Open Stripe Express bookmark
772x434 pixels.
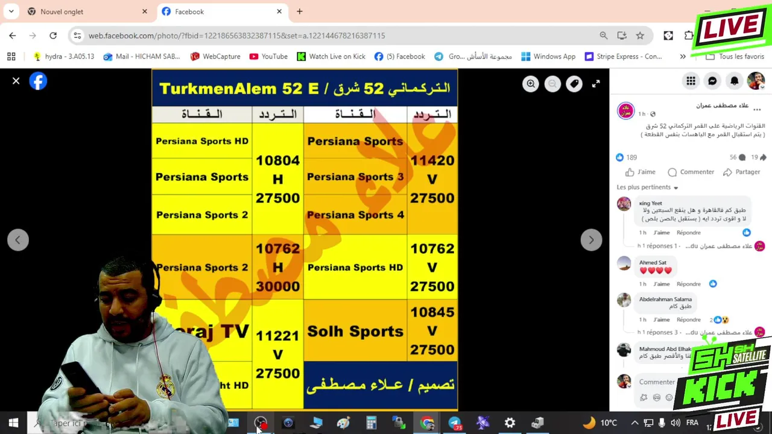(x=623, y=56)
